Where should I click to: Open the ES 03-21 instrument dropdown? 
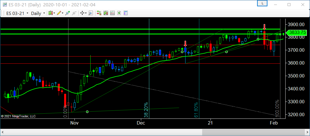[x=17, y=13]
